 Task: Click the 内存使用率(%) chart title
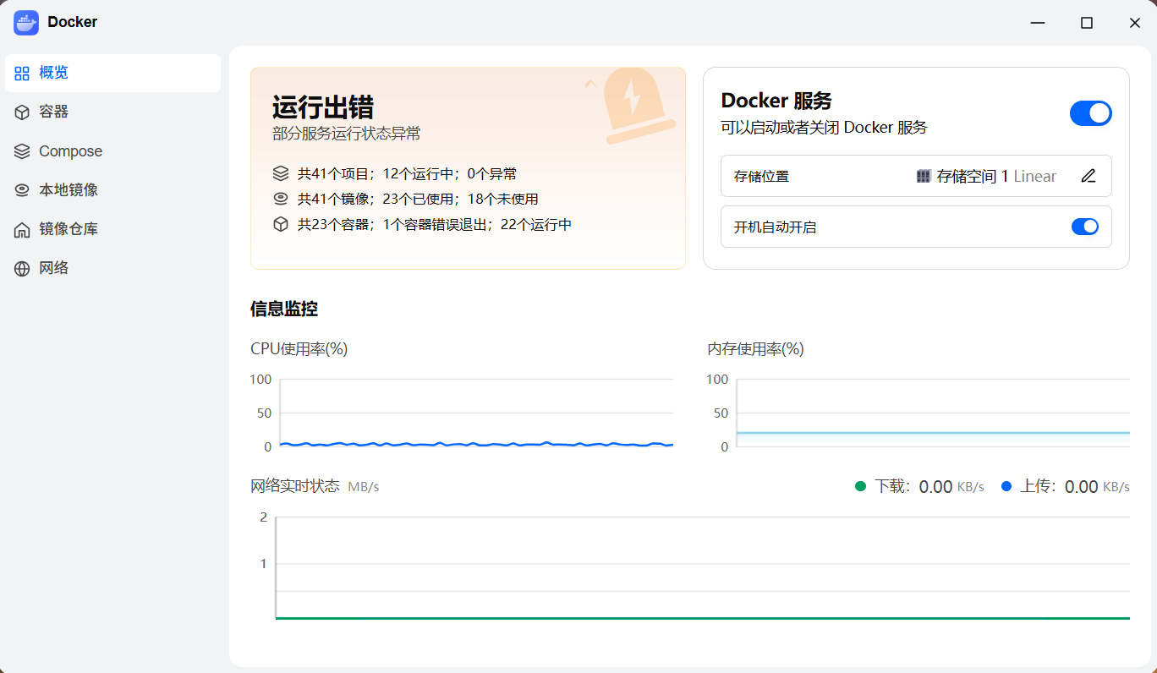(x=756, y=348)
